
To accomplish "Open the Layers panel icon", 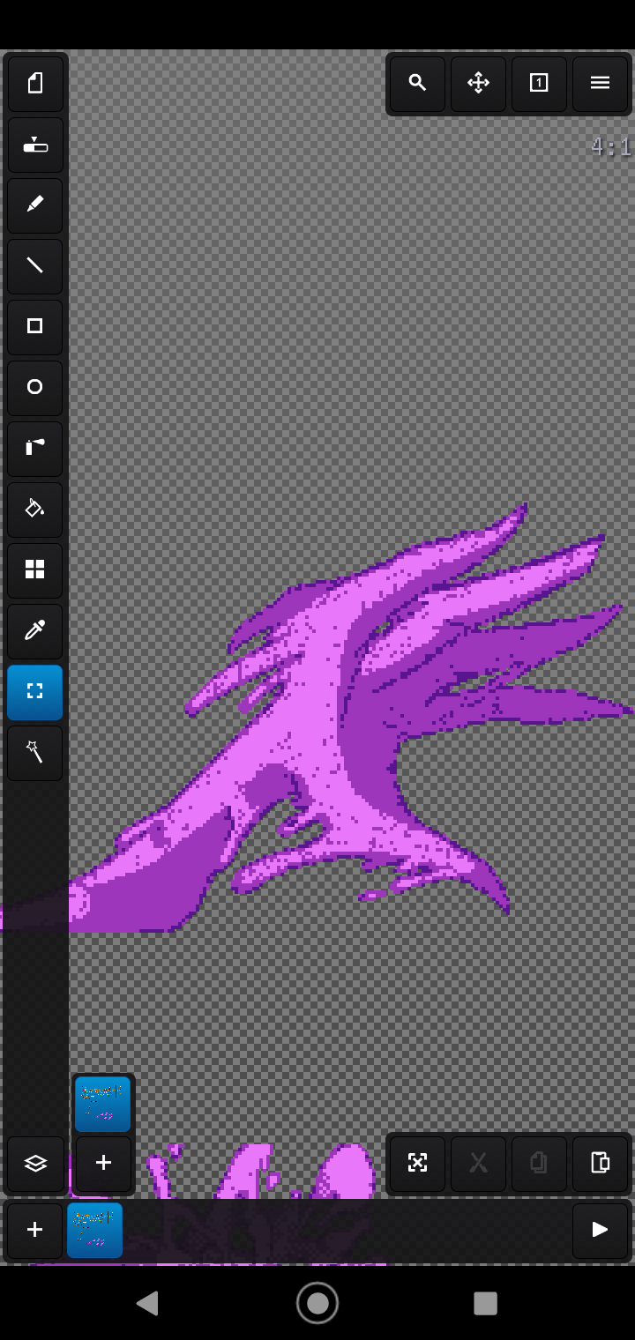I will pyautogui.click(x=35, y=1164).
